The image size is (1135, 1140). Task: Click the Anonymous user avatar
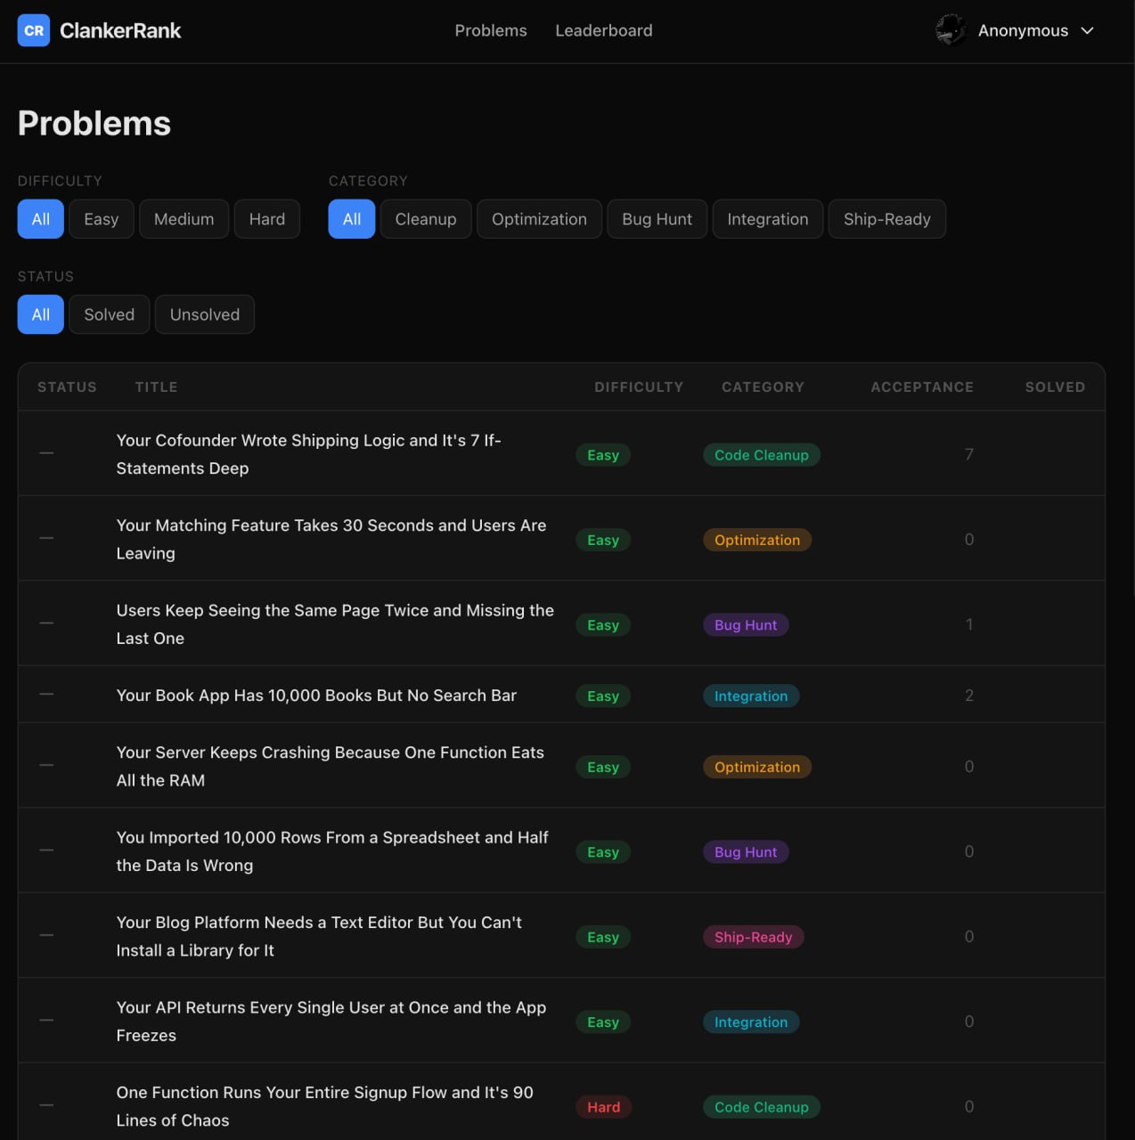951,30
